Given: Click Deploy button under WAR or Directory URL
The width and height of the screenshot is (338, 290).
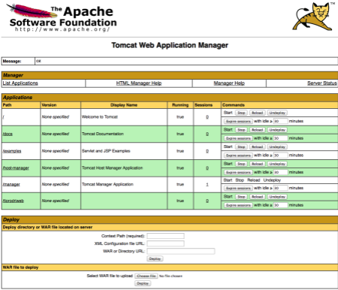Looking at the screenshot, I should point(155,258).
